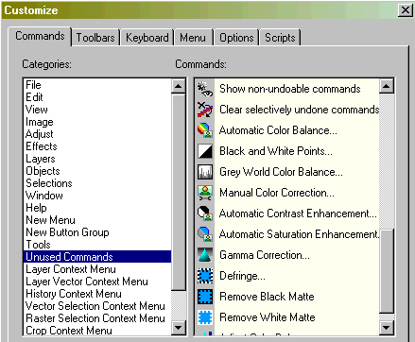The image size is (415, 342).
Task: Click the Automatic Color Balance... text
Action: tap(278, 130)
